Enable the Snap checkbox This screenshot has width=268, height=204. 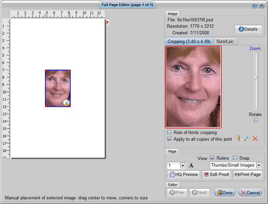(235, 158)
